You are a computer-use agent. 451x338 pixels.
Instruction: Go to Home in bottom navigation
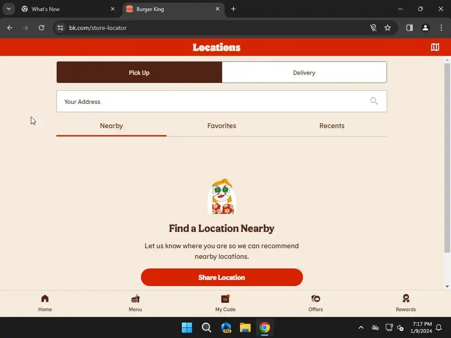click(x=45, y=303)
